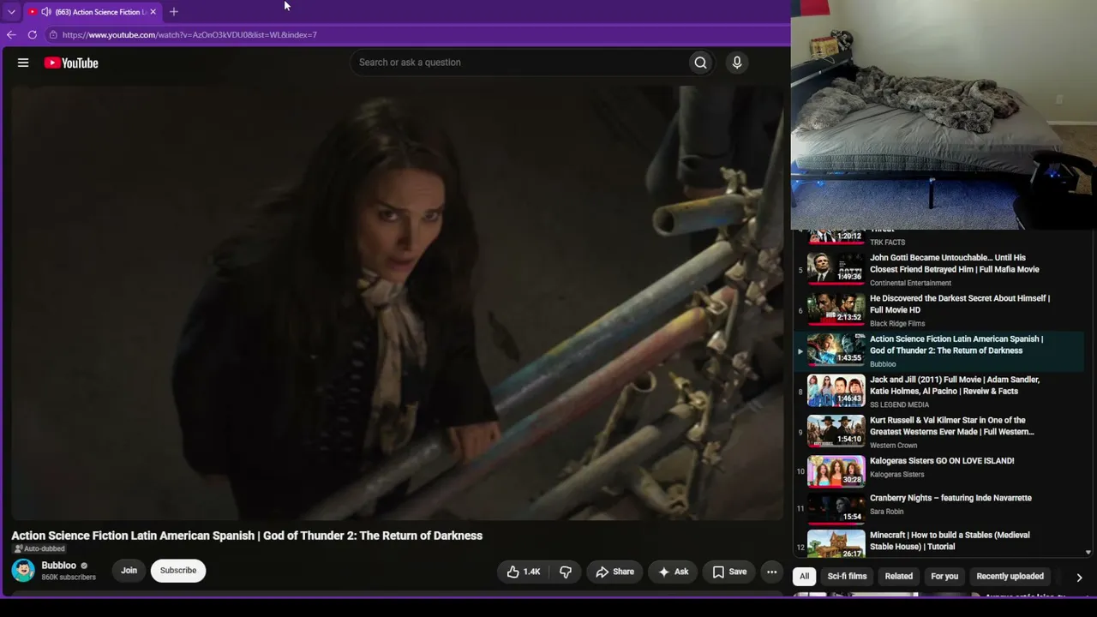1097x617 pixels.
Task: Click '860K subscribers' text
Action: (69, 578)
